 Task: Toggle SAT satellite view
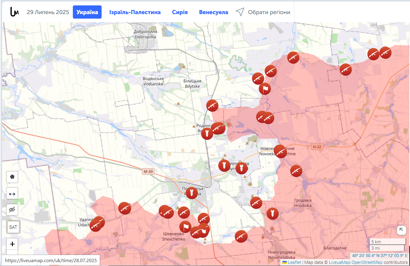coord(13,227)
